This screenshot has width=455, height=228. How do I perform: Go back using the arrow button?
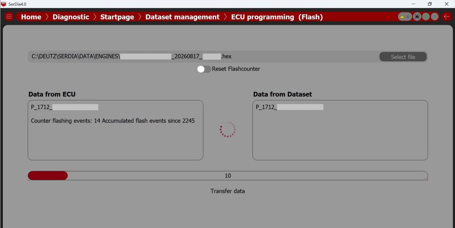coord(446,17)
